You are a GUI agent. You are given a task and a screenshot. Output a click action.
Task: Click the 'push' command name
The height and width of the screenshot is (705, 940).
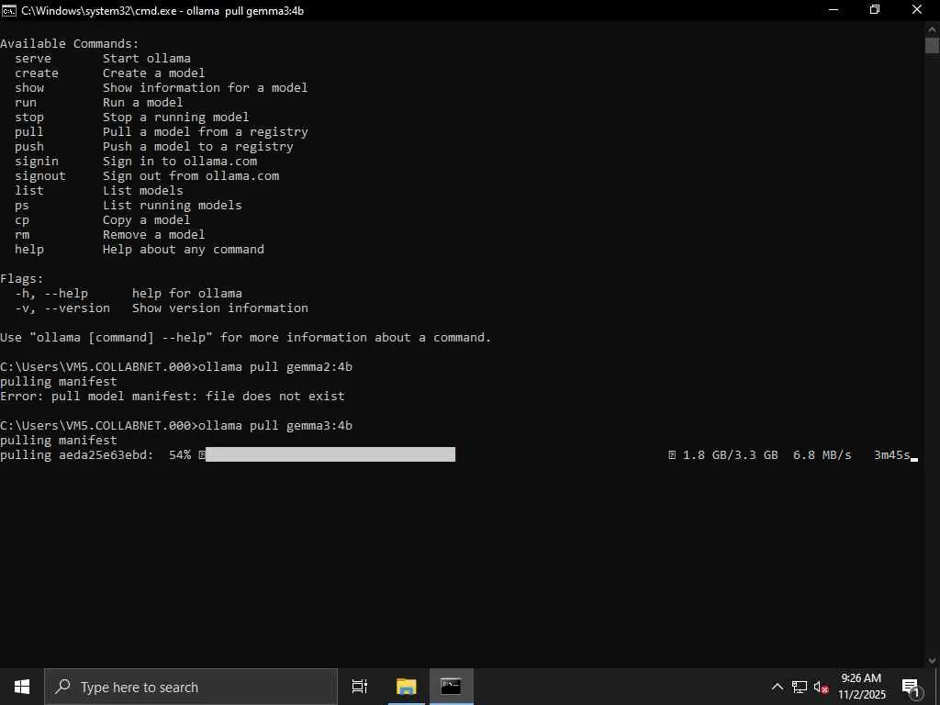point(29,146)
